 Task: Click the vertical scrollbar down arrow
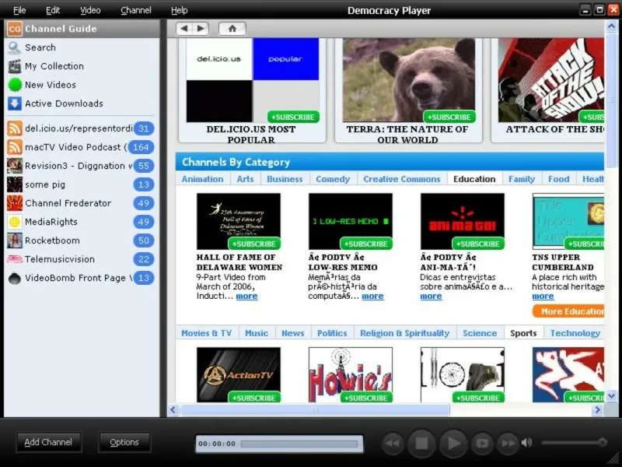(611, 396)
